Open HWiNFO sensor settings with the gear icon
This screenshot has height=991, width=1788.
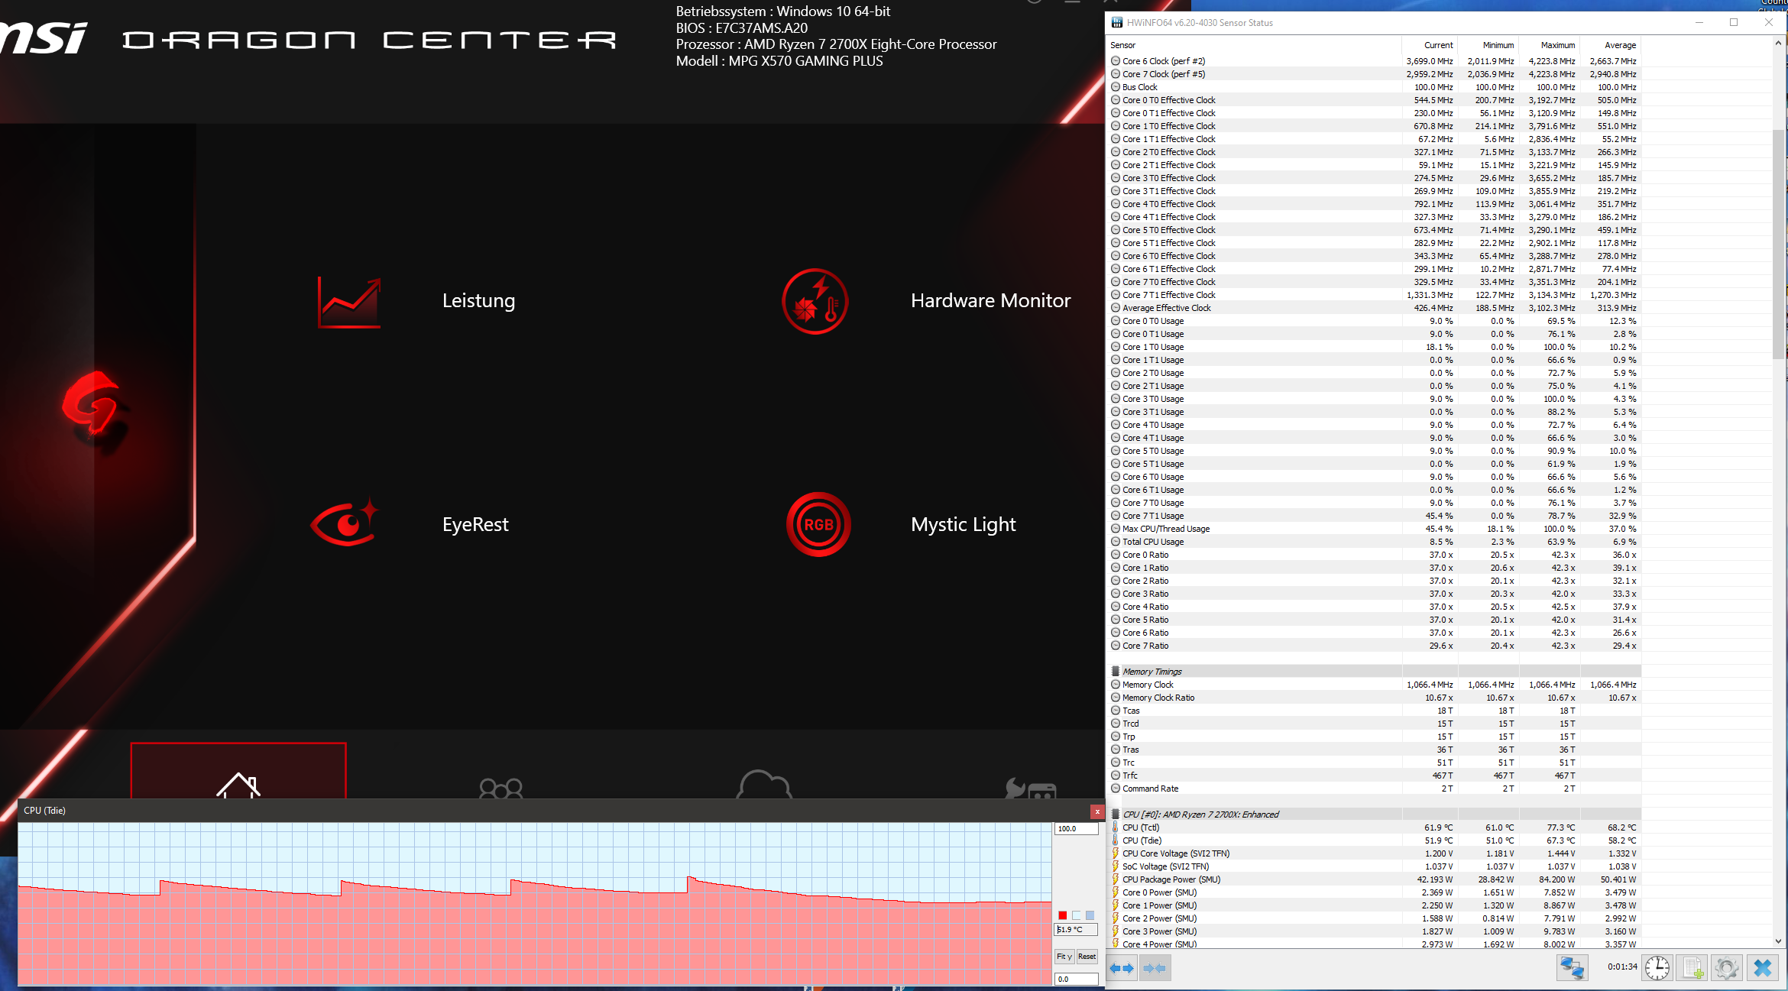click(x=1727, y=968)
